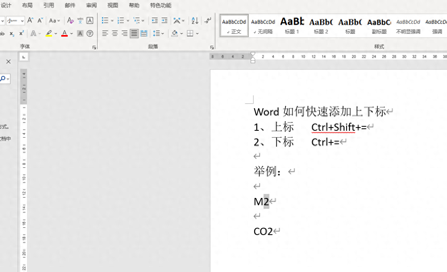Click the CO2 line in the document

[x=263, y=231]
